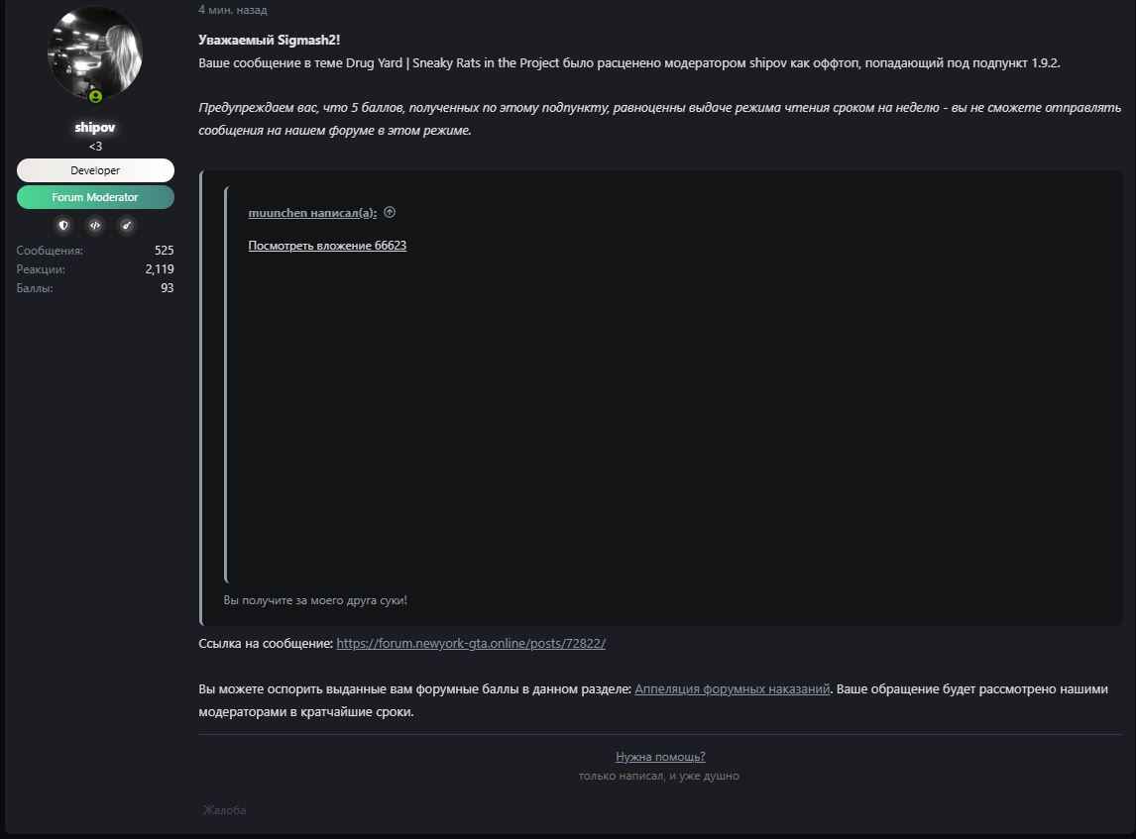Click the Forum Moderator badge

click(95, 197)
